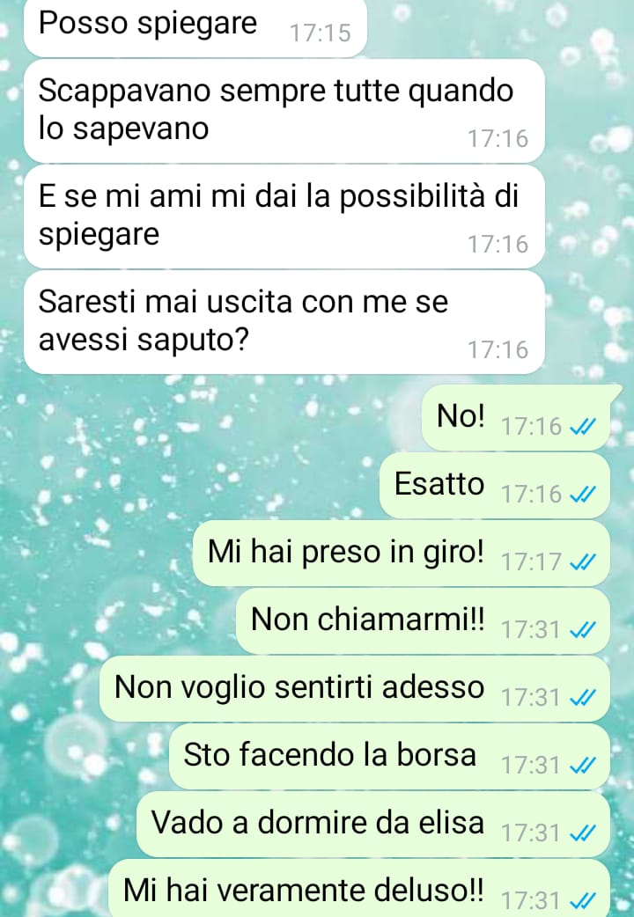Viewport: 634px width, 917px height.
Task: Tap the 'Mi hai preso in giro!' message text
Action: [346, 552]
